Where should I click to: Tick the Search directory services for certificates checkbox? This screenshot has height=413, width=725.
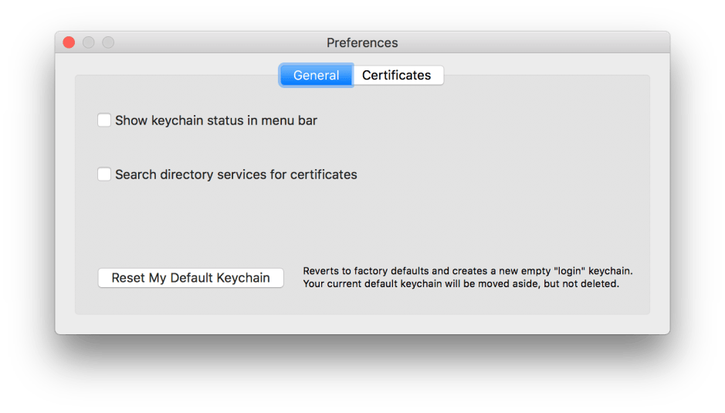coord(104,174)
